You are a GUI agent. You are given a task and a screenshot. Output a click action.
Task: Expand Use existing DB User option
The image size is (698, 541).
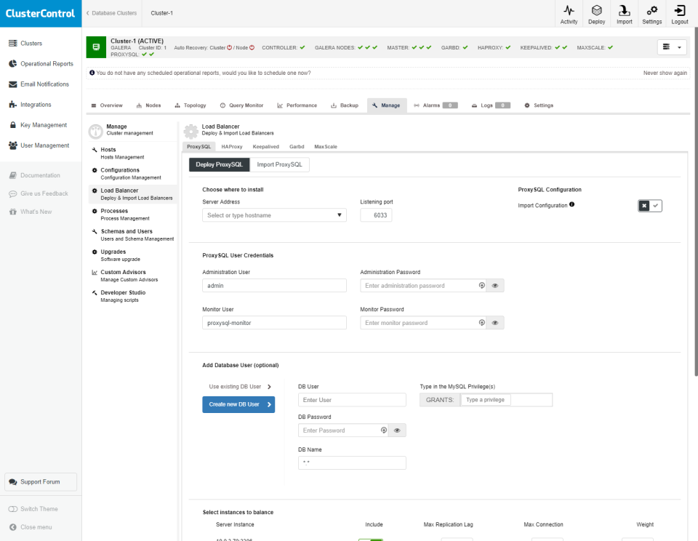click(240, 387)
